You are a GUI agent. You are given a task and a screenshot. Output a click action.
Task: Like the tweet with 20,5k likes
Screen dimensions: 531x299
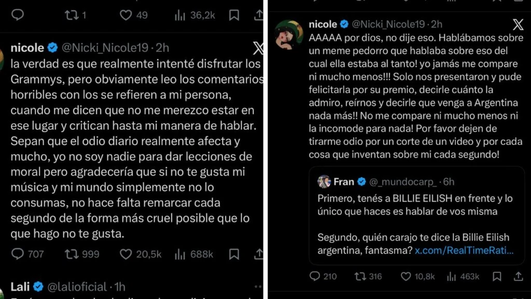click(126, 254)
